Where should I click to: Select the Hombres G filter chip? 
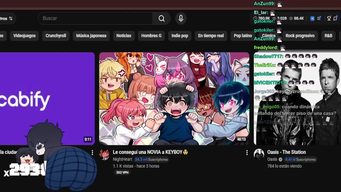coord(151,36)
